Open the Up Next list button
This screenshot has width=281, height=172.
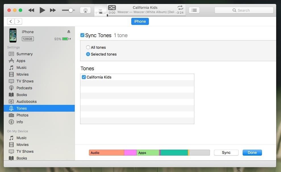pyautogui.click(x=194, y=10)
